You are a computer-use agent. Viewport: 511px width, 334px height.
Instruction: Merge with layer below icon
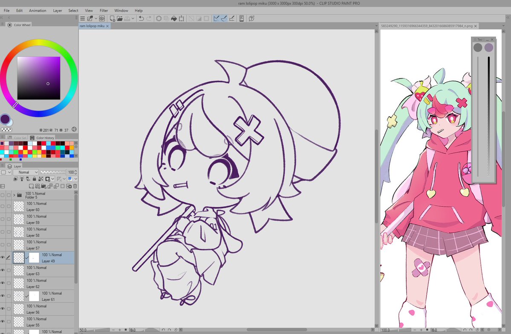tap(56, 187)
